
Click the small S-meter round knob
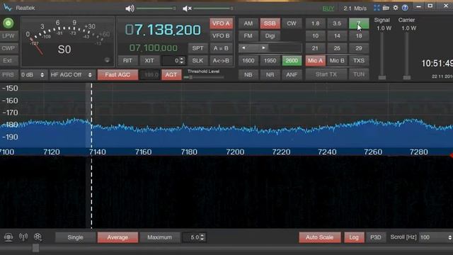pyautogui.click(x=107, y=60)
